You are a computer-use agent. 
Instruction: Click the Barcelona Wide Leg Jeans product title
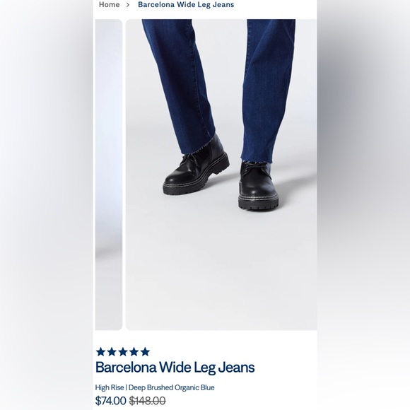point(175,367)
